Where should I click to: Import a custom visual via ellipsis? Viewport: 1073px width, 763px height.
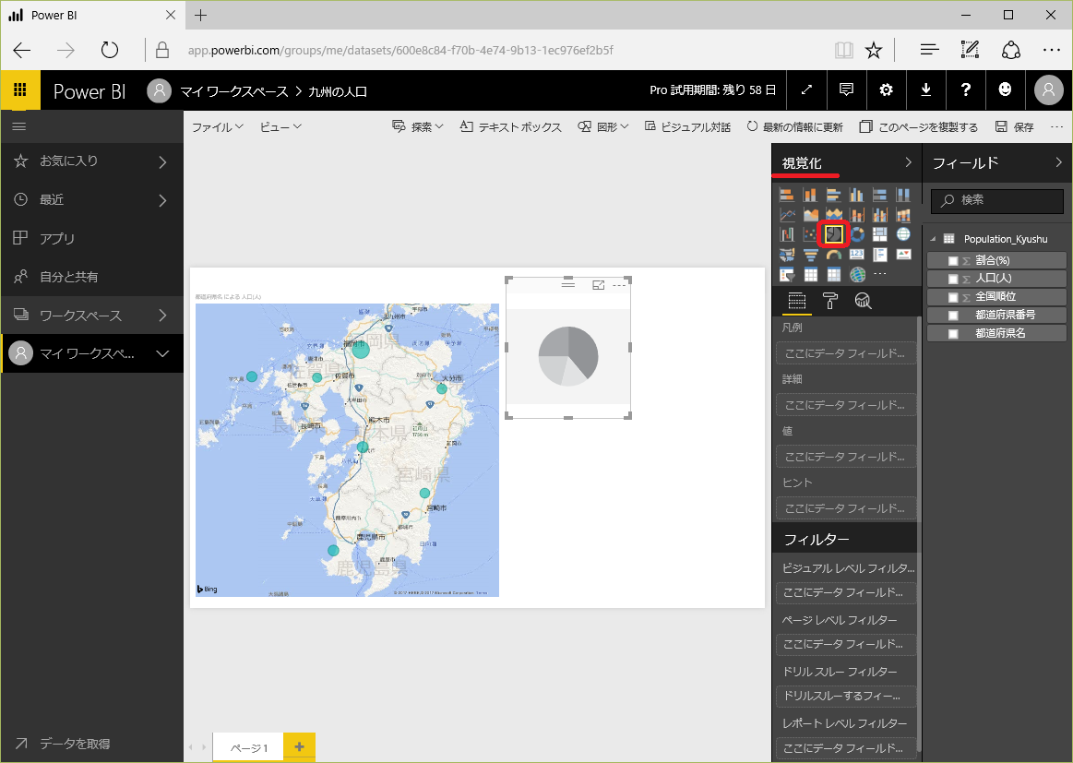880,274
